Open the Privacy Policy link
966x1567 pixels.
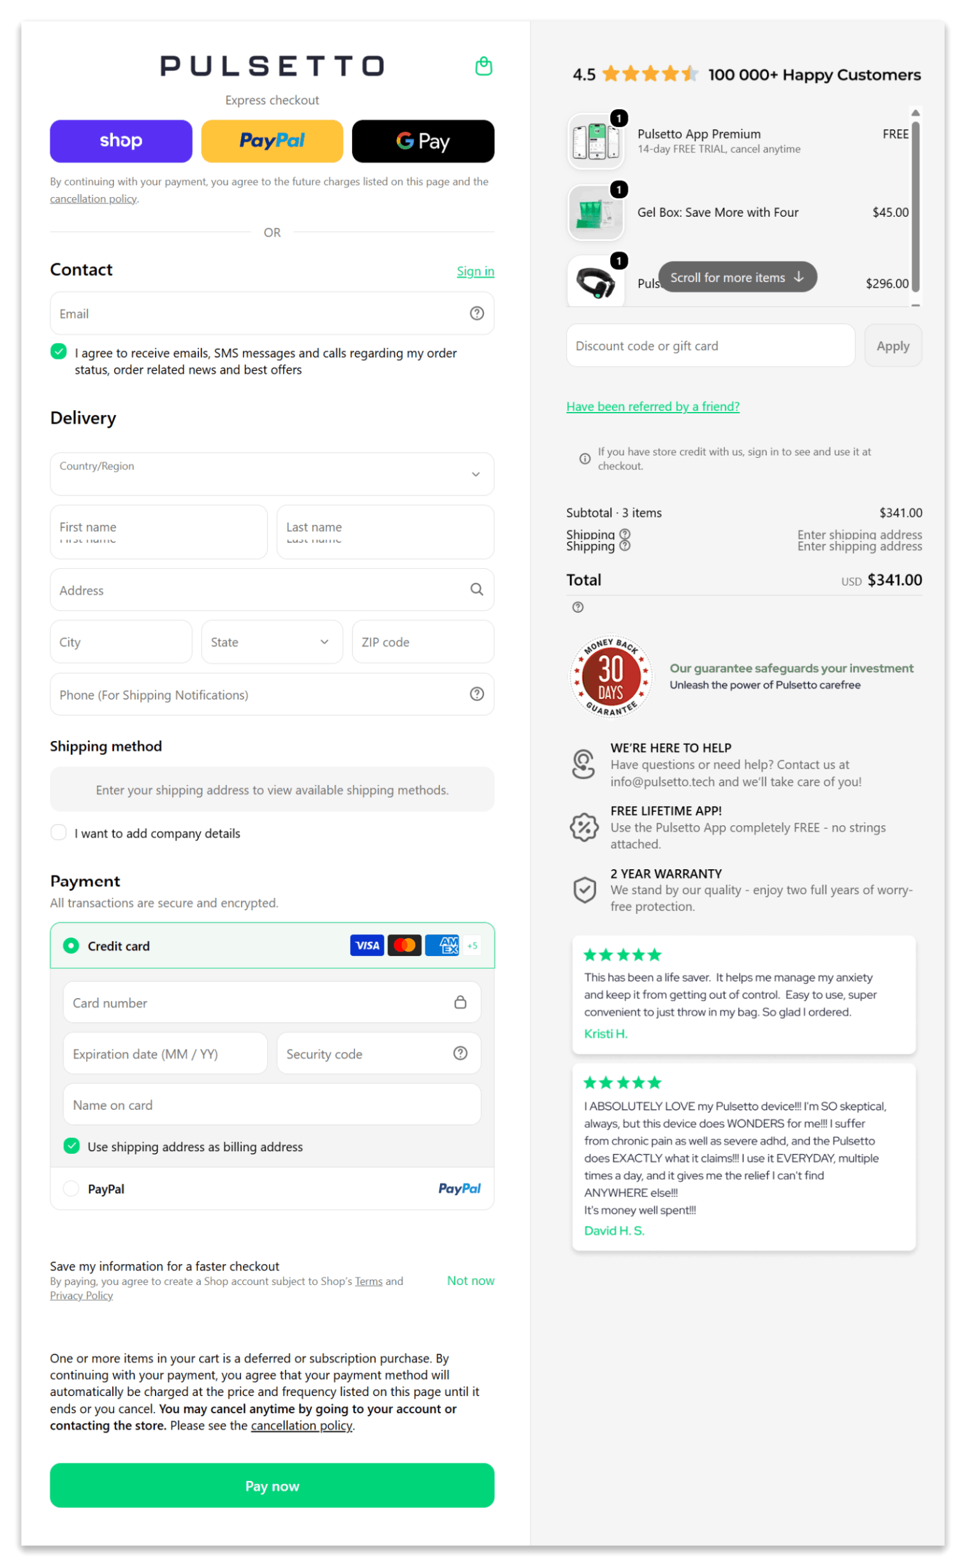point(82,1295)
